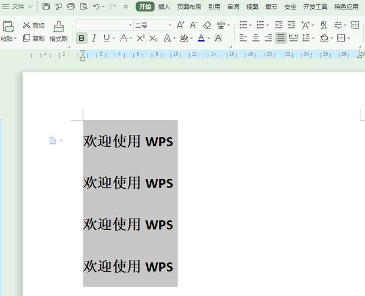Apply text highlight color
Screen dimensions: 365x296
[184, 38]
